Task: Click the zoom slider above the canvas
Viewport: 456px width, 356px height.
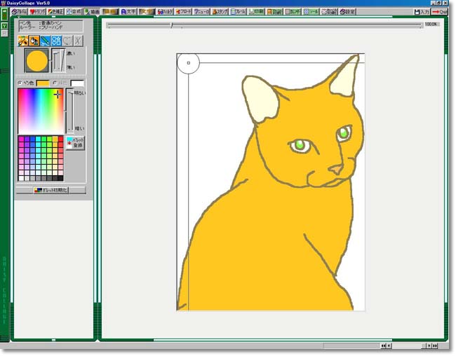Action: 172,25
